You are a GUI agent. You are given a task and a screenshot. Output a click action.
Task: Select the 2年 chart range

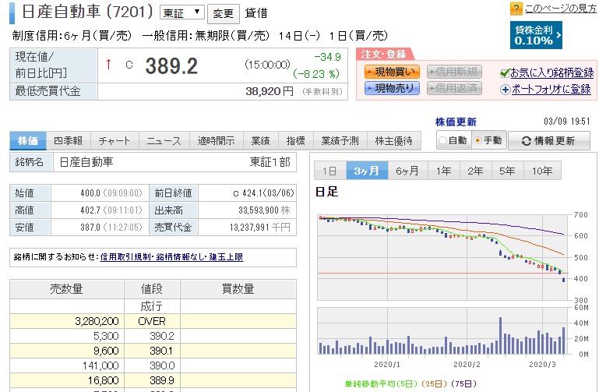[x=475, y=171]
